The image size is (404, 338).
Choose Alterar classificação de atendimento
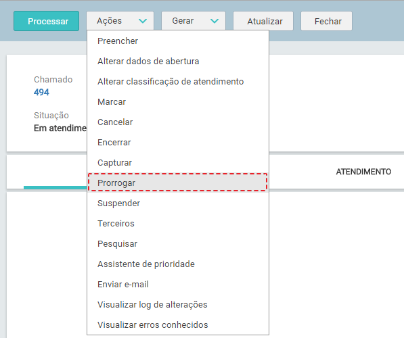178,82
